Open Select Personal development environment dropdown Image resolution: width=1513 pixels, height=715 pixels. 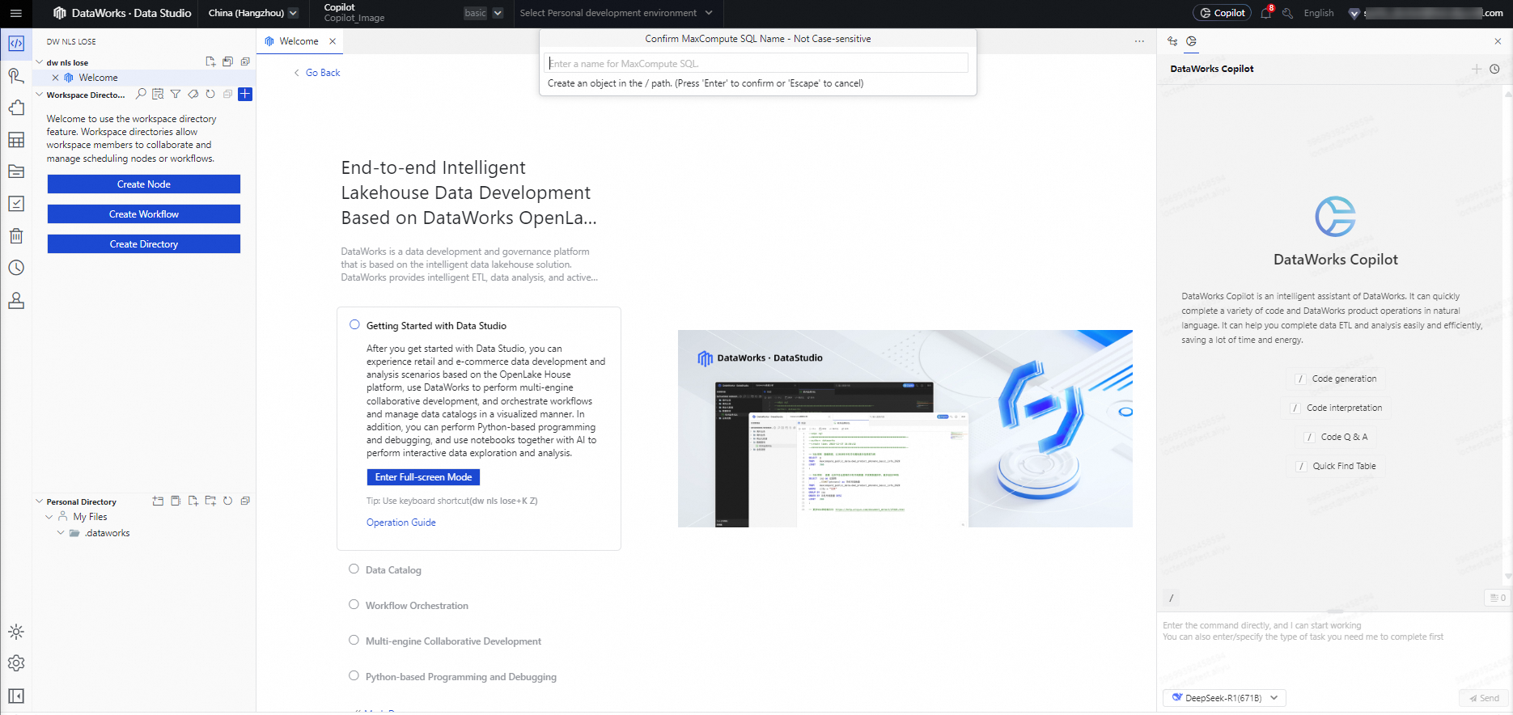(x=617, y=13)
